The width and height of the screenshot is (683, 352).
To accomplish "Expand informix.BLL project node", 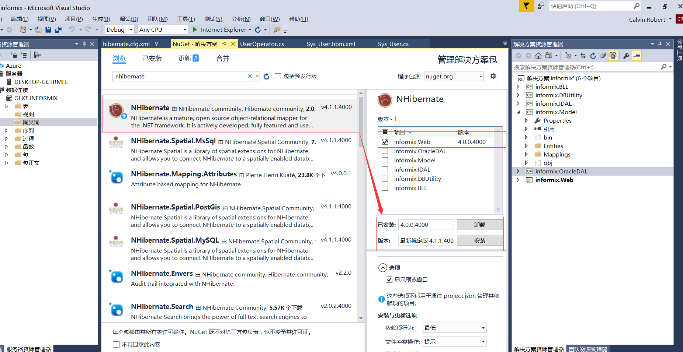I will click(x=518, y=87).
